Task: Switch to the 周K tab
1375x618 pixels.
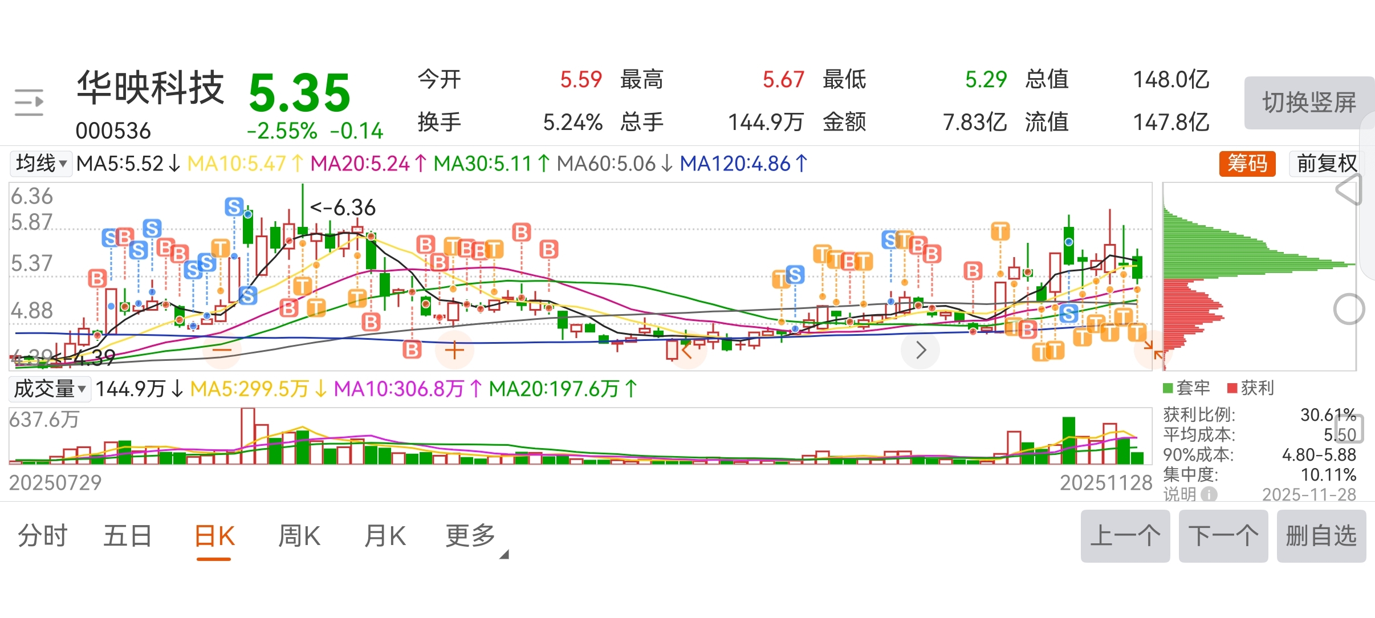Action: (x=299, y=536)
